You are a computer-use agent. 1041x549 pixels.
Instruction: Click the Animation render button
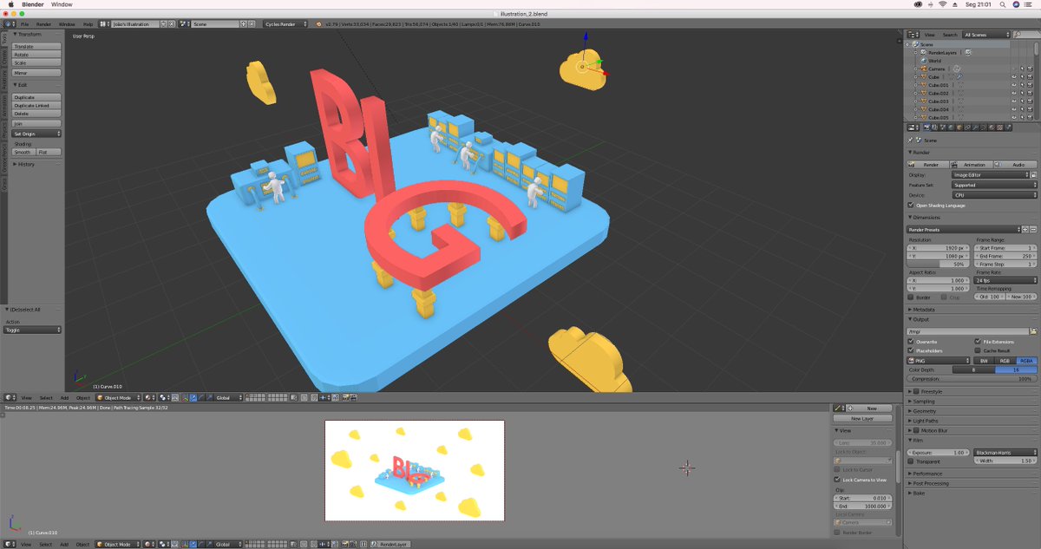[972, 164]
